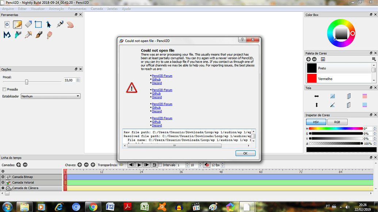Toggle visibility of Camada Bitmap

(3, 177)
